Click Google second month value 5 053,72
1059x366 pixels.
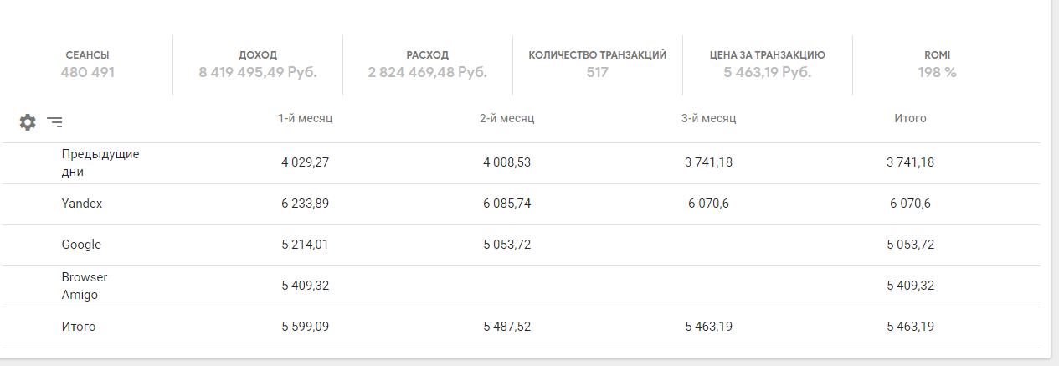506,245
